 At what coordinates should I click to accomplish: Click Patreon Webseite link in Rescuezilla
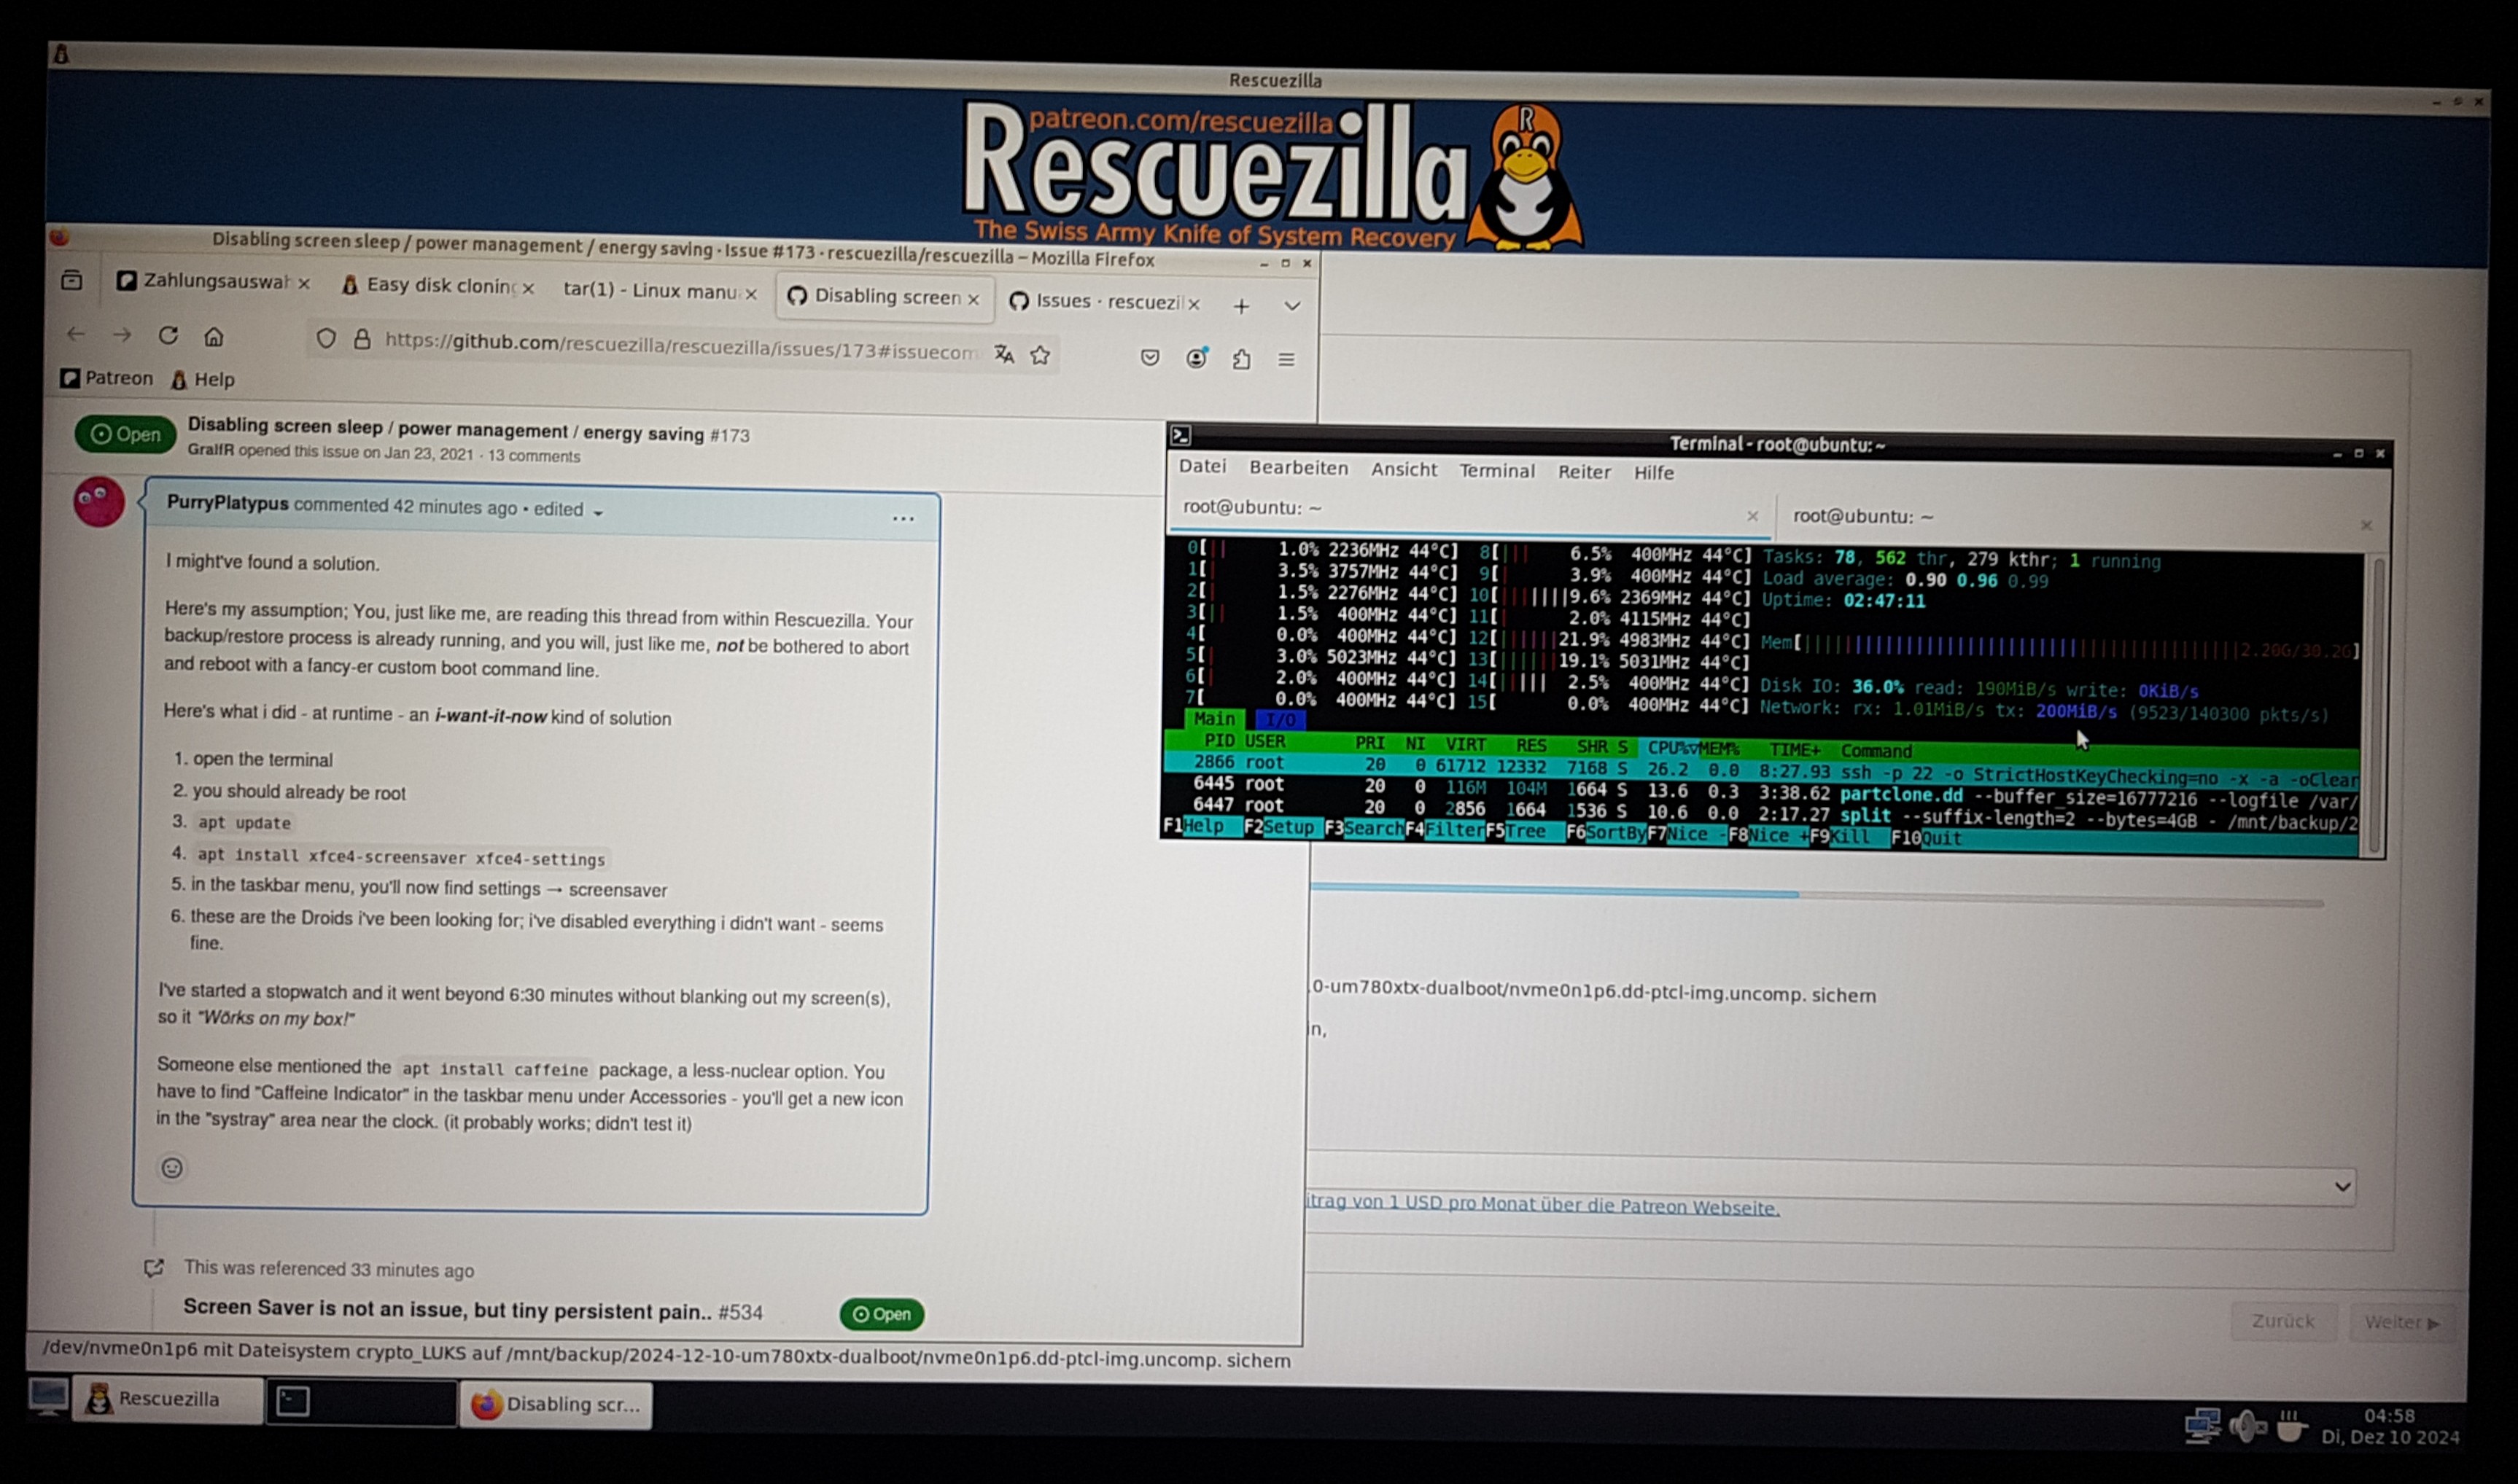point(1542,1205)
